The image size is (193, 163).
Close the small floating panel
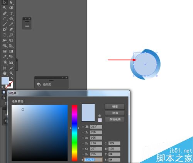(29, 19)
